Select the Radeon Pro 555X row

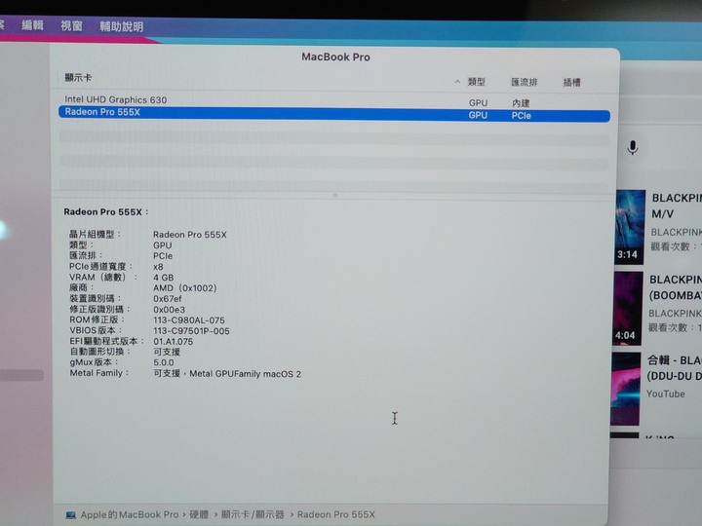coord(334,114)
